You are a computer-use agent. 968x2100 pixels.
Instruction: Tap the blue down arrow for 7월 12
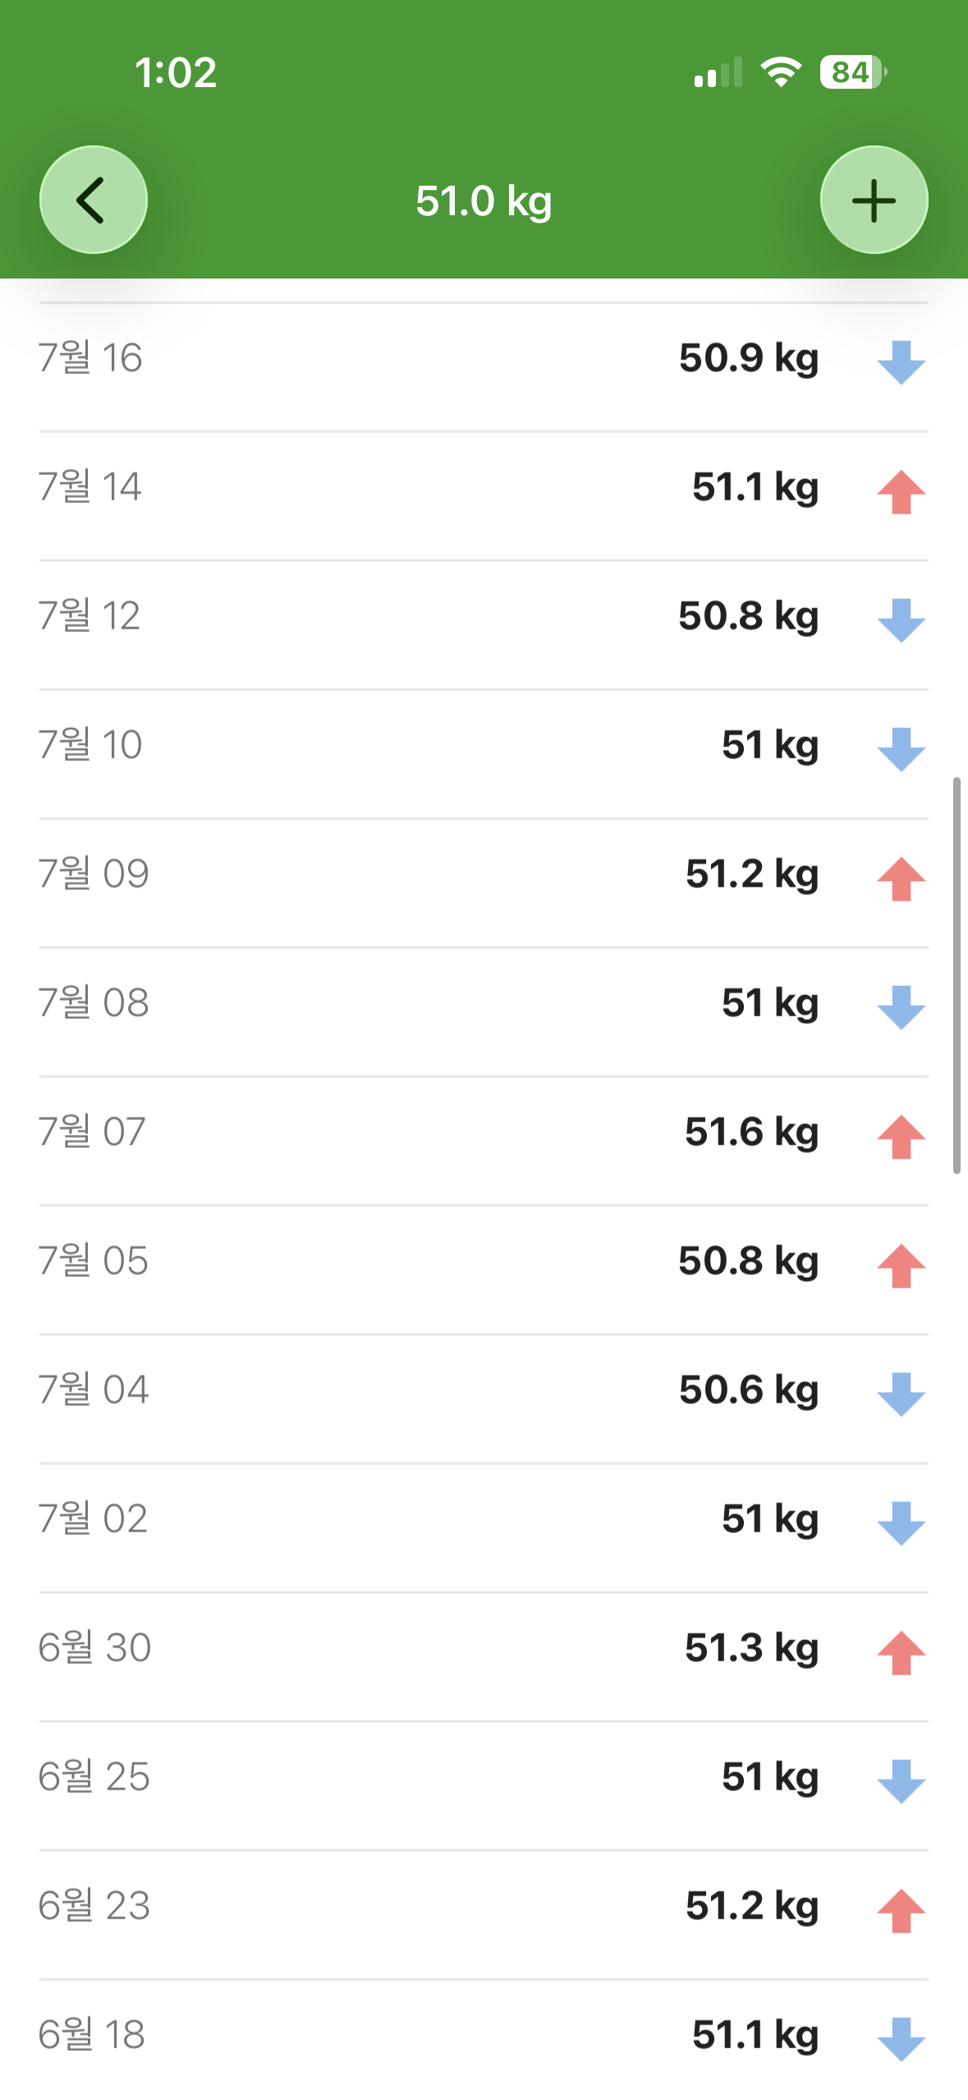pyautogui.click(x=901, y=620)
